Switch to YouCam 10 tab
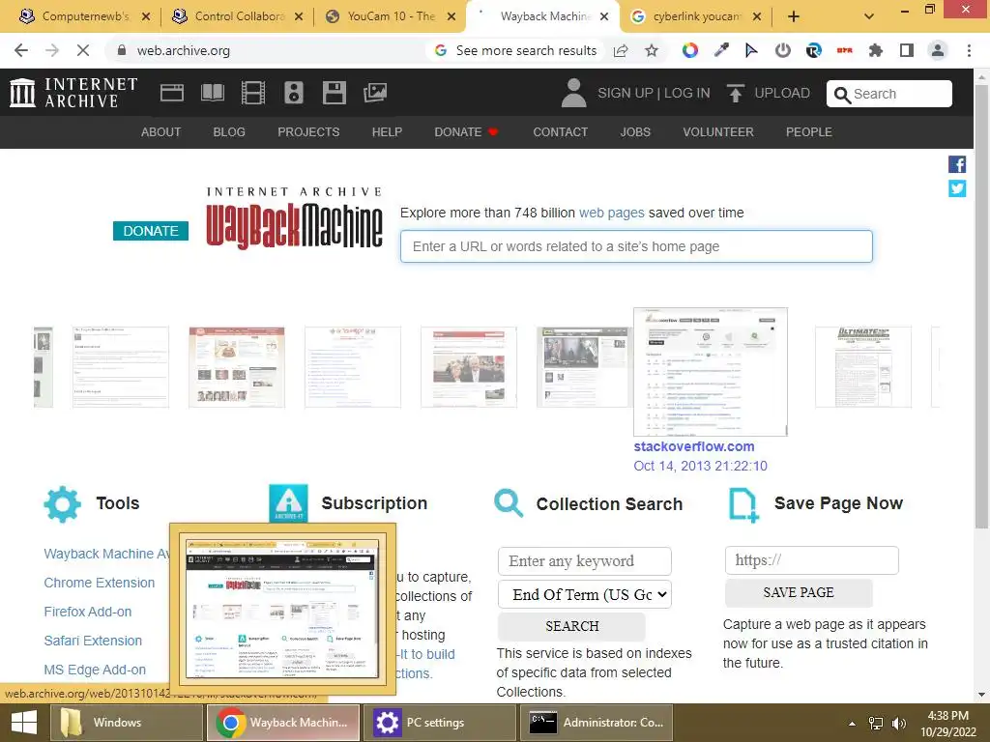Image resolution: width=990 pixels, height=742 pixels. point(390,16)
